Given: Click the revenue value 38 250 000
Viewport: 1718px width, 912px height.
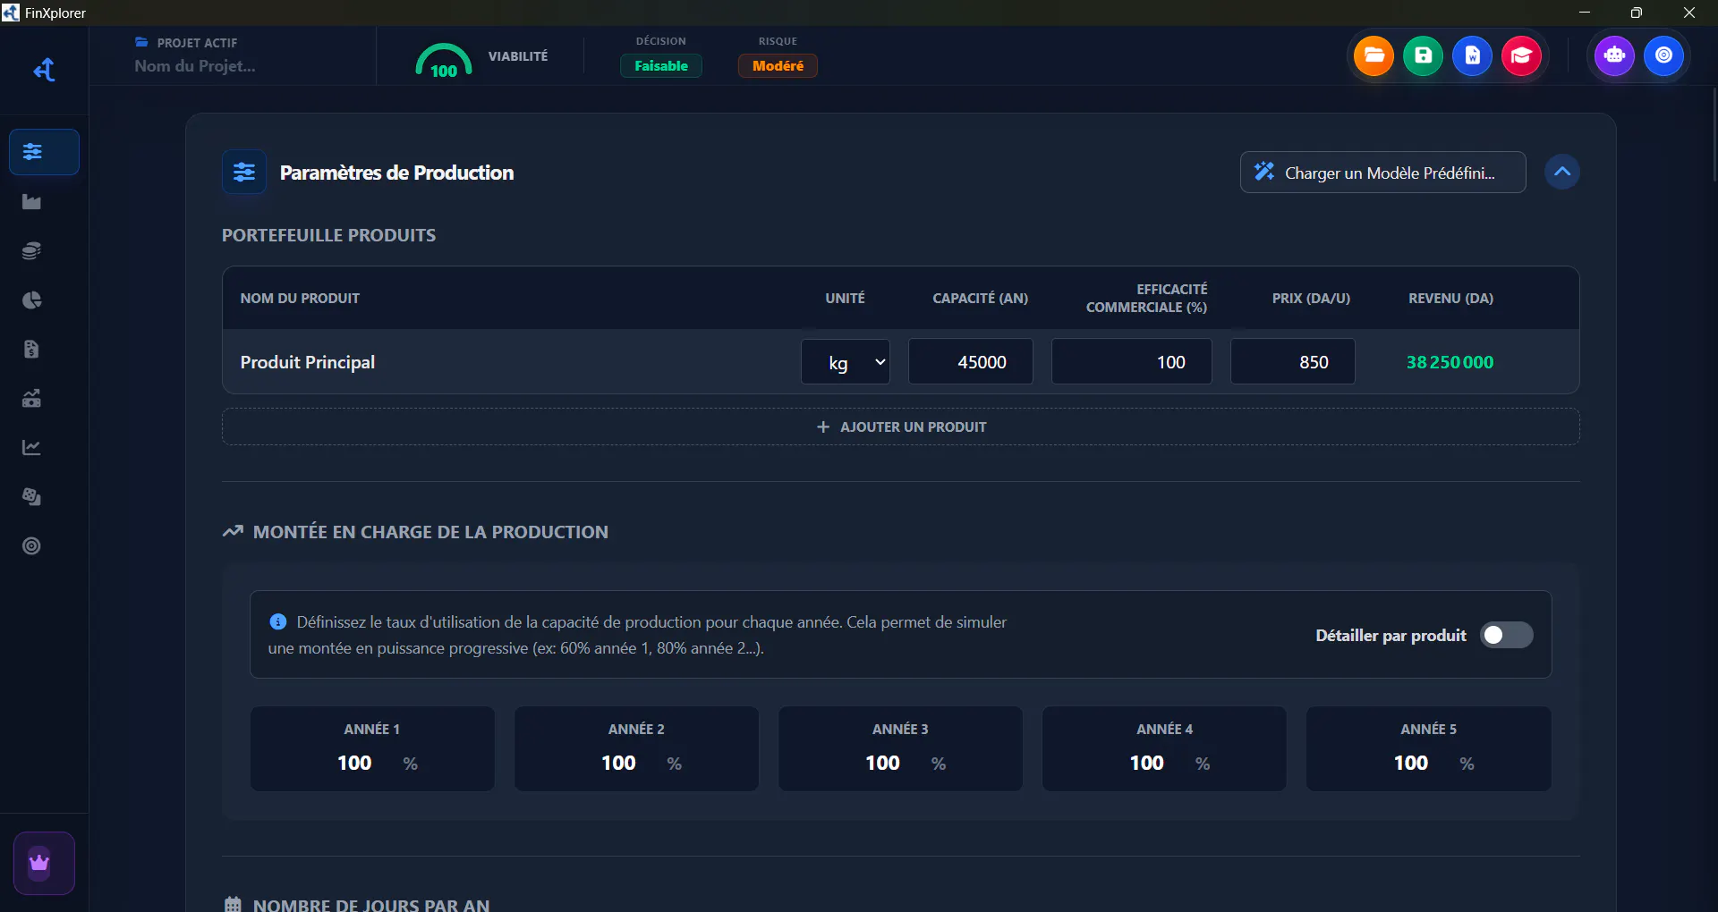Looking at the screenshot, I should (1450, 362).
